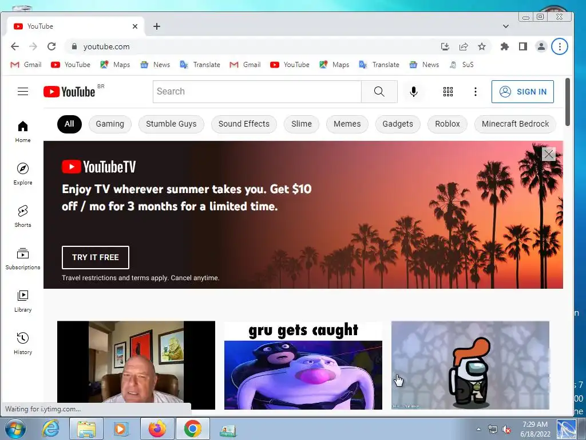Open Shorts in the sidebar
Image resolution: width=586 pixels, height=440 pixels.
tap(23, 216)
